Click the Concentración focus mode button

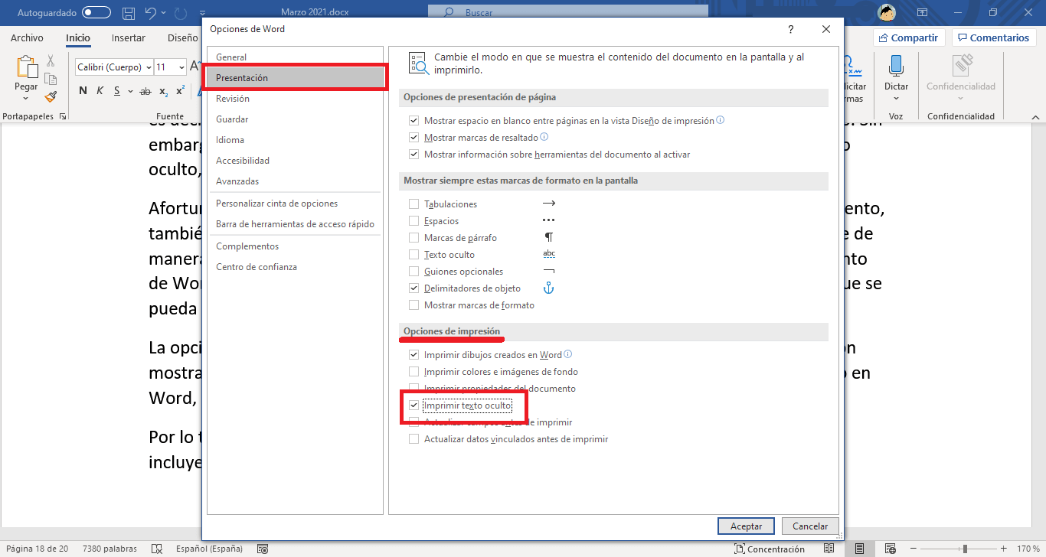pyautogui.click(x=769, y=549)
